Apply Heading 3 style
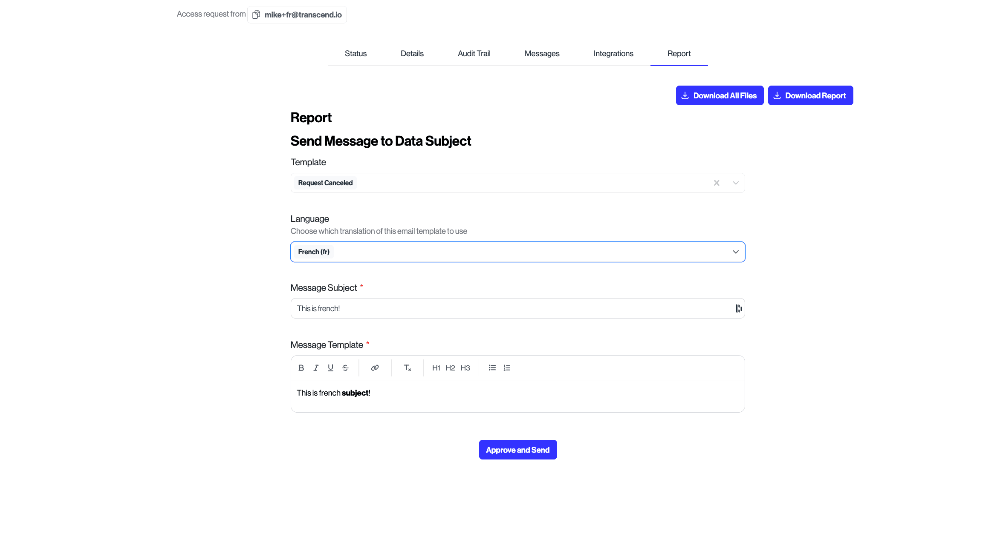 (x=465, y=368)
